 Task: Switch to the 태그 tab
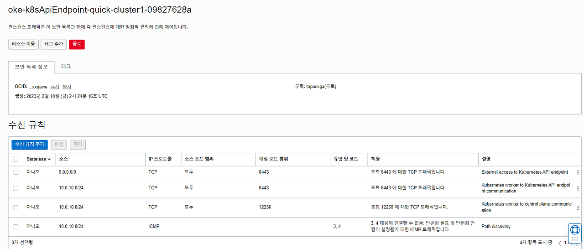[x=66, y=67]
